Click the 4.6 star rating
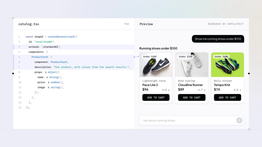Viewport: 262px width, 147px height. 166,90
